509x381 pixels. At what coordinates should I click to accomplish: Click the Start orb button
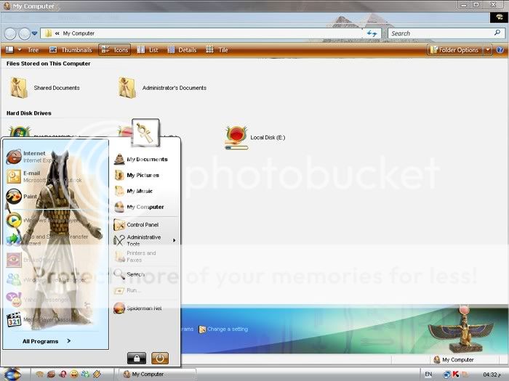point(12,373)
